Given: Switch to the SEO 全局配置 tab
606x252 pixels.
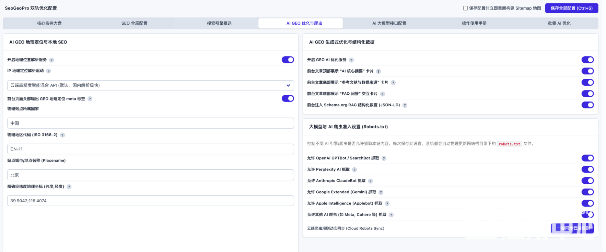Looking at the screenshot, I should (134, 23).
